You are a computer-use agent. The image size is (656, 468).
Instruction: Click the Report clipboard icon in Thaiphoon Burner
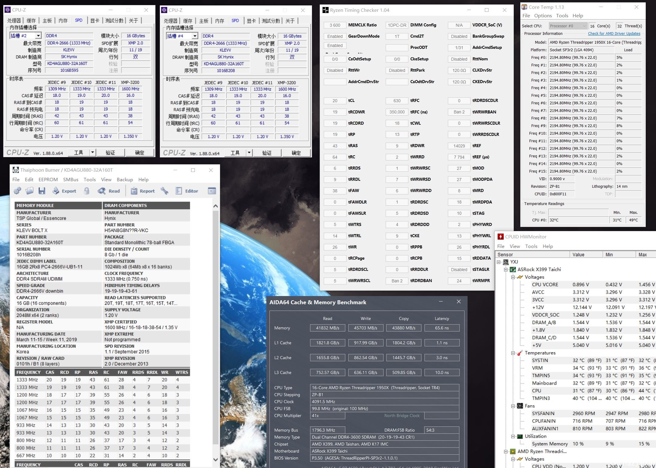click(134, 191)
